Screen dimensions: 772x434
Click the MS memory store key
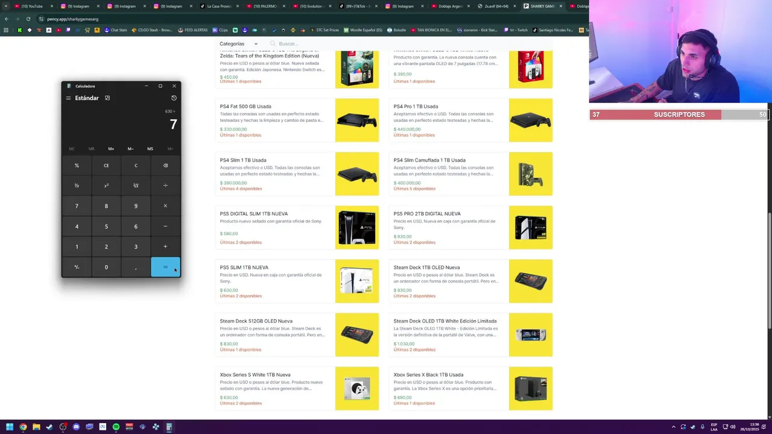coord(150,149)
